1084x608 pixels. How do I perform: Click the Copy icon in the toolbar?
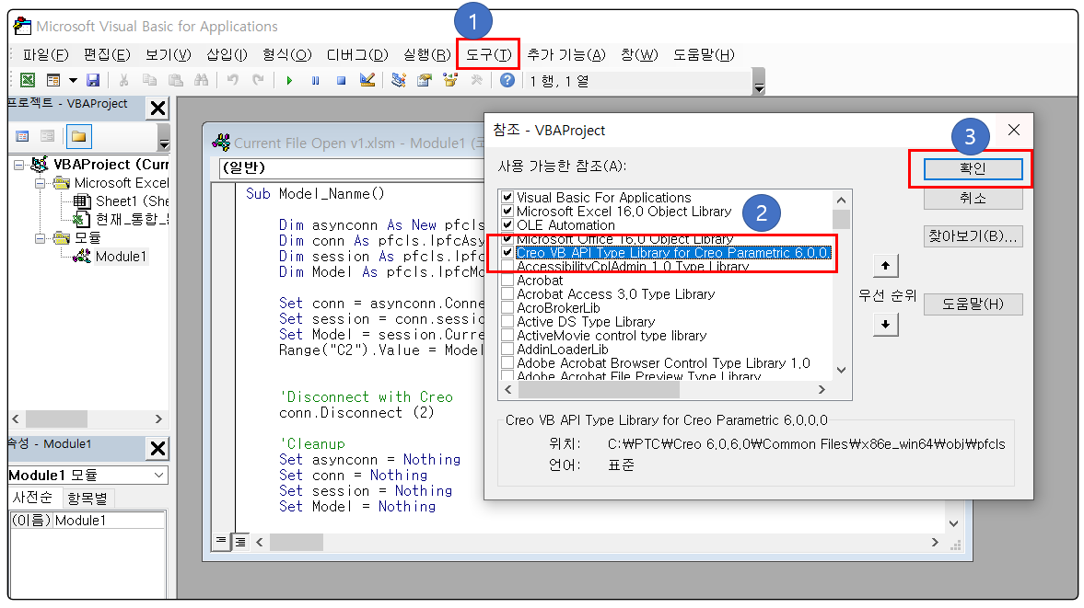[149, 81]
